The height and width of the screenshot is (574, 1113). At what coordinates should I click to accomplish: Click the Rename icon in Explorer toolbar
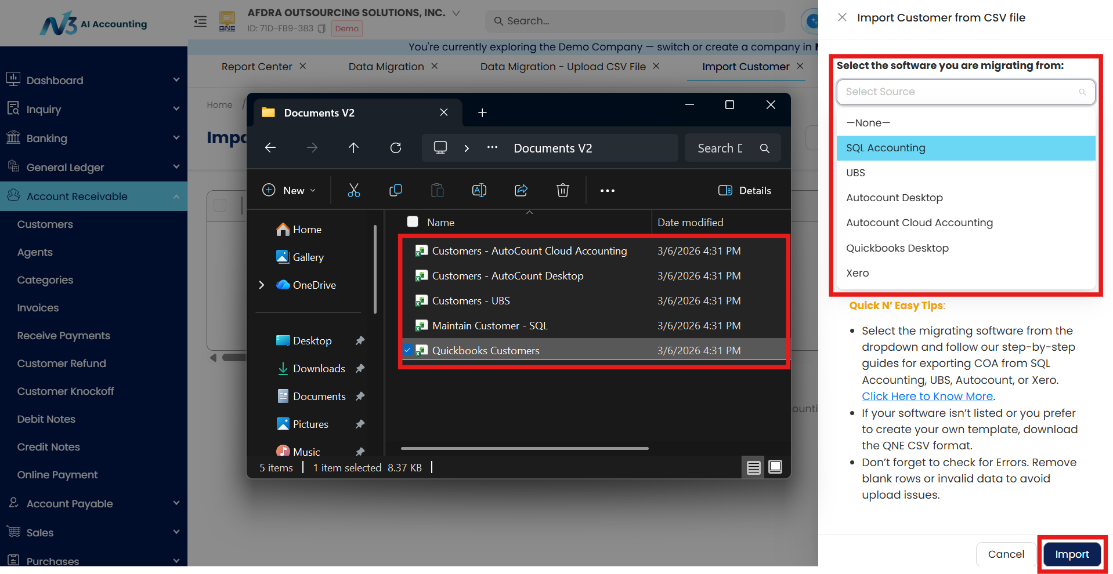click(479, 190)
